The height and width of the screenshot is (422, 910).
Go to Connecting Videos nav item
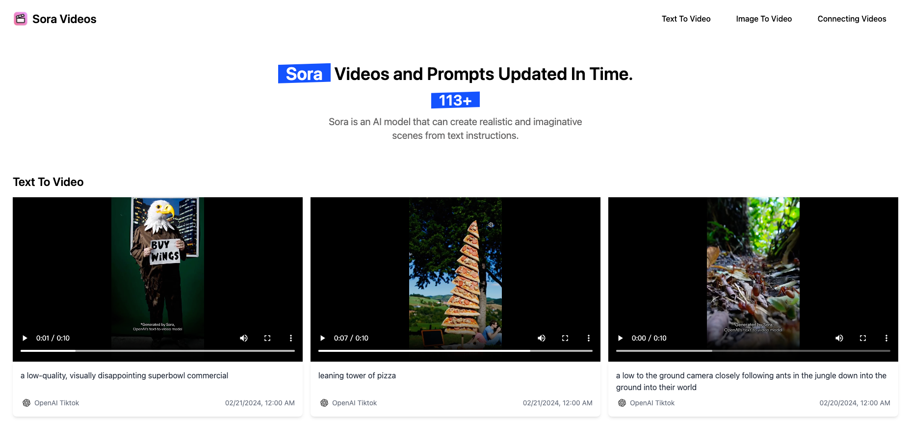tap(852, 19)
